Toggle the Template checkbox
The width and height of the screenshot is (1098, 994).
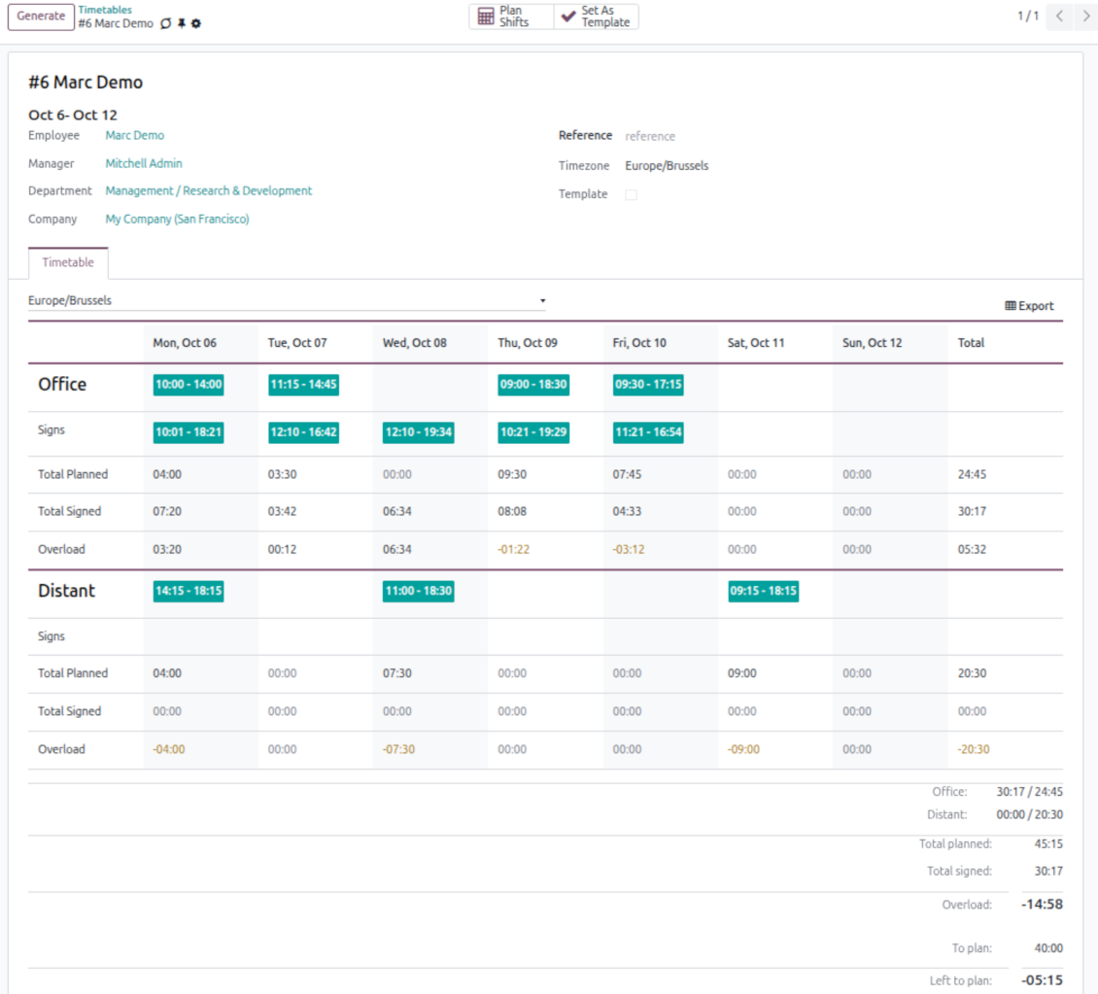pyautogui.click(x=631, y=194)
